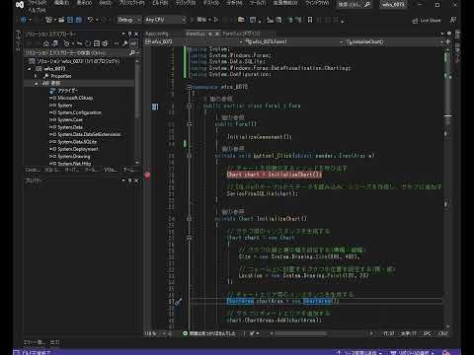Expand the Properties tree node
This screenshot has width=474, height=355.
pyautogui.click(x=36, y=76)
